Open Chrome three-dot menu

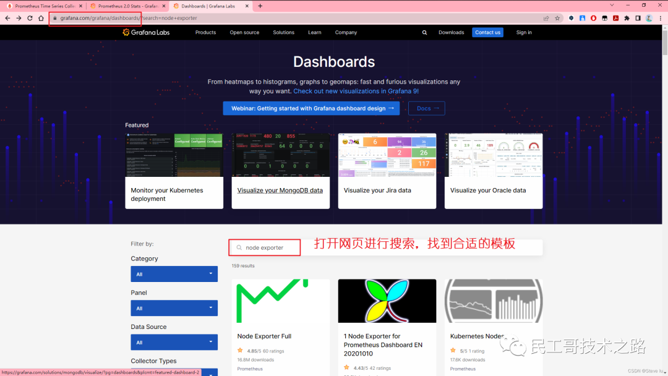(661, 18)
